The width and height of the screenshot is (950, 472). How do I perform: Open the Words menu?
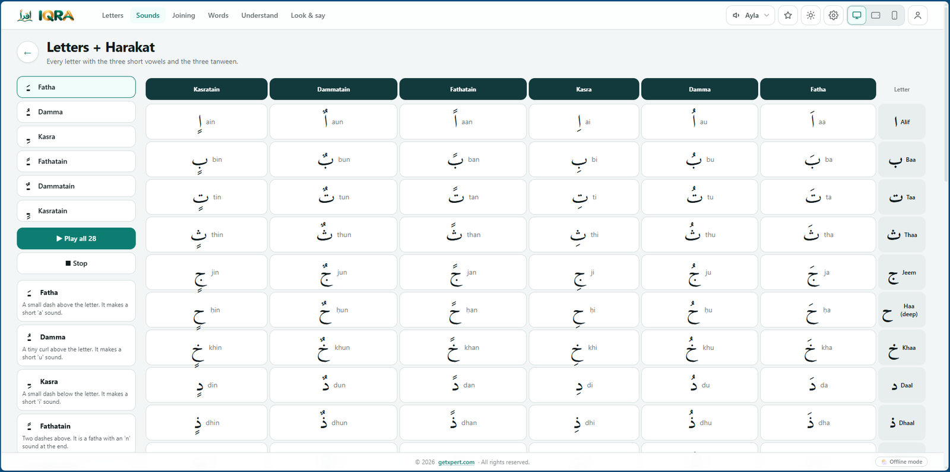click(x=218, y=15)
